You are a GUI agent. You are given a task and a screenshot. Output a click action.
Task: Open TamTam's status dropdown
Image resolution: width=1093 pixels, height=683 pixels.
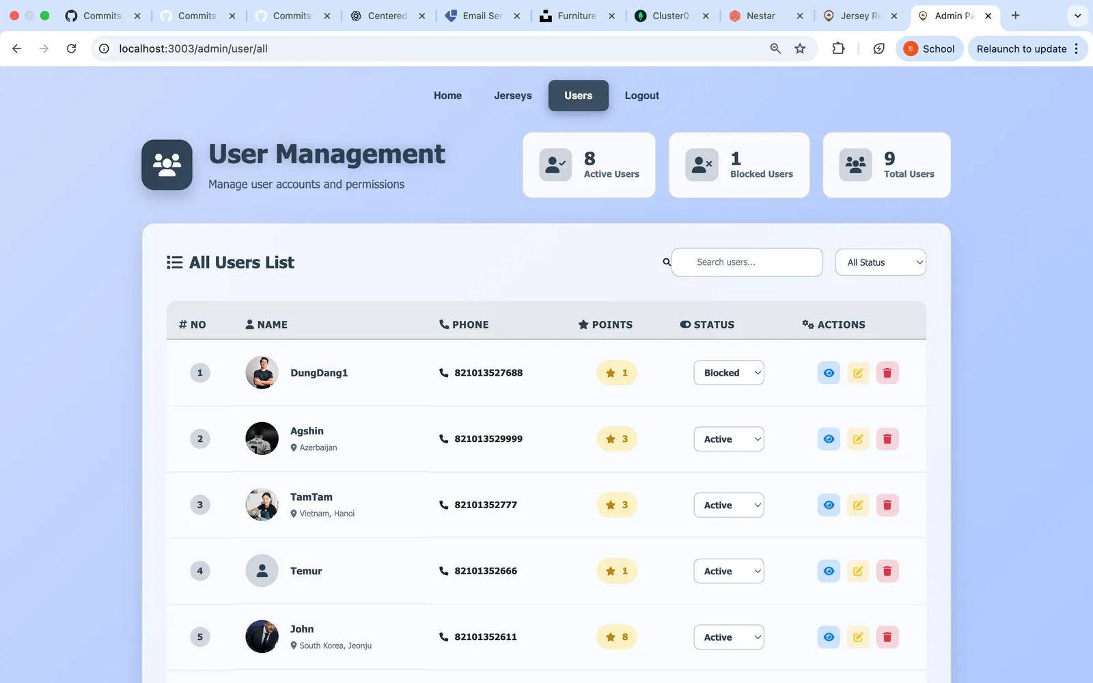pos(729,505)
